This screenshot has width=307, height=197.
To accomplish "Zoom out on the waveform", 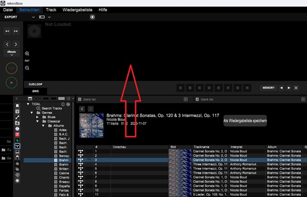I will [27, 68].
